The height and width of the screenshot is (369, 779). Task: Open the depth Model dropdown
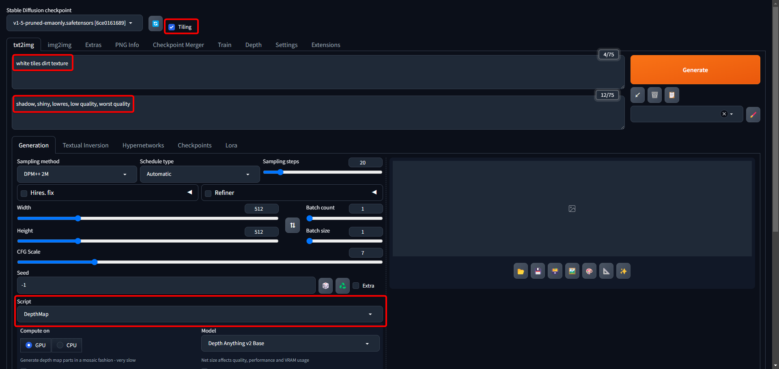pyautogui.click(x=290, y=343)
